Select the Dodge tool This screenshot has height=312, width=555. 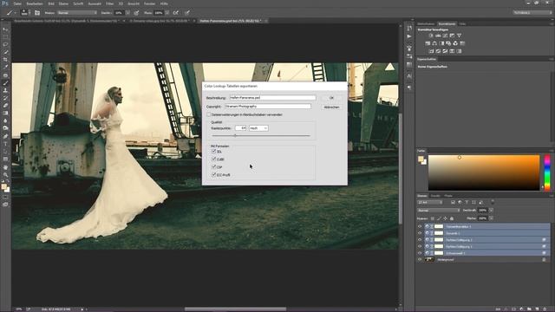(x=5, y=128)
